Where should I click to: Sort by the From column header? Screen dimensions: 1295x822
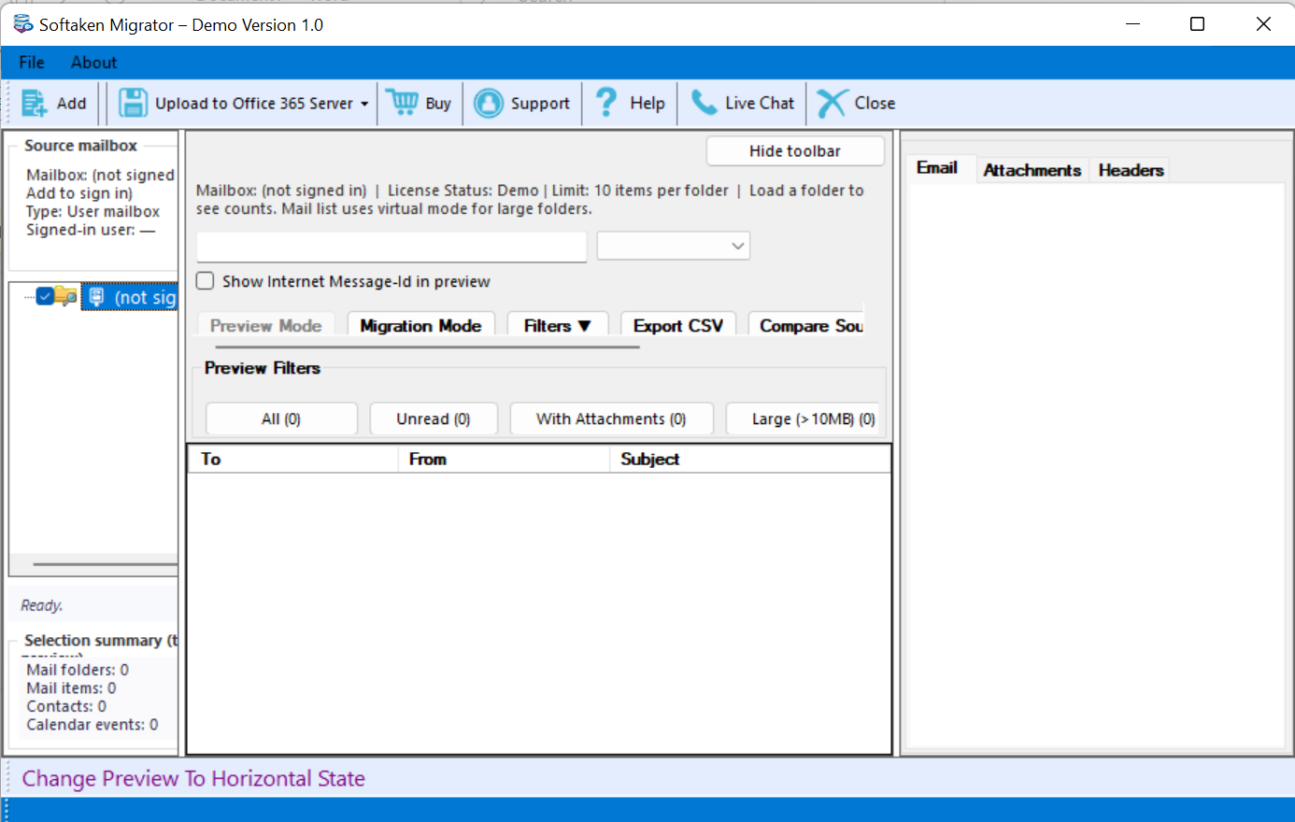[504, 459]
